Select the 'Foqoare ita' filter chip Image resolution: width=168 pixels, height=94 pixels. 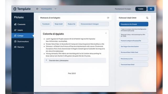71,24
